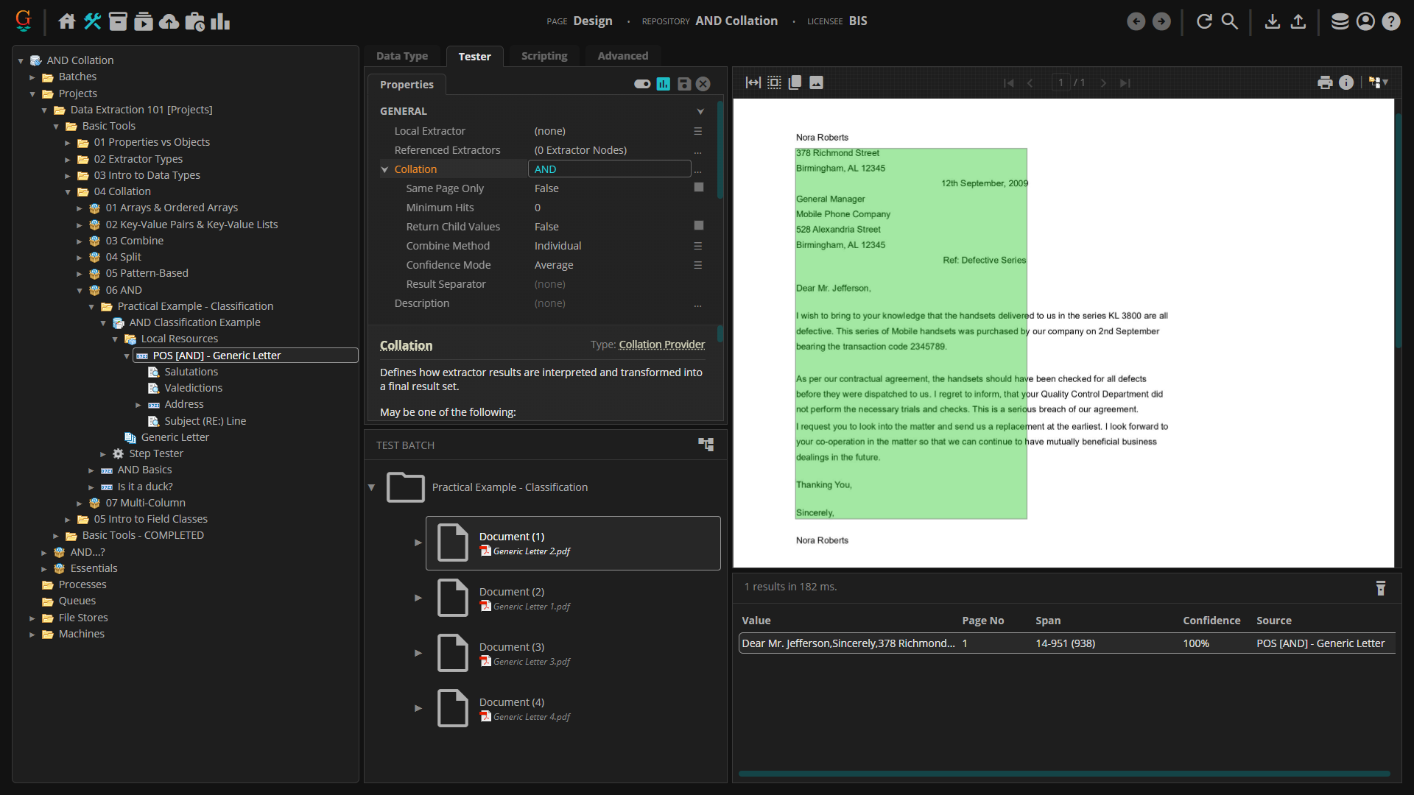Screen dimensions: 1414x795
Task: Expand Document (2) in test batch
Action: (x=418, y=598)
